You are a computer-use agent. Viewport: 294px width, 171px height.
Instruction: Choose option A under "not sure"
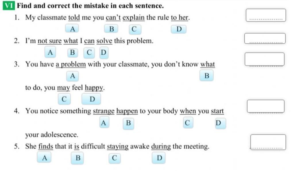click(50, 52)
